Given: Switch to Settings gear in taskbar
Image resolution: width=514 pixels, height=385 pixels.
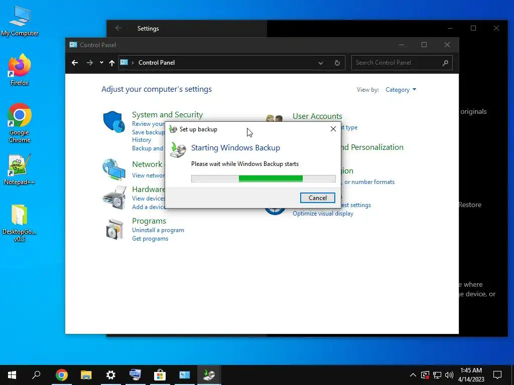Looking at the screenshot, I should [x=111, y=375].
